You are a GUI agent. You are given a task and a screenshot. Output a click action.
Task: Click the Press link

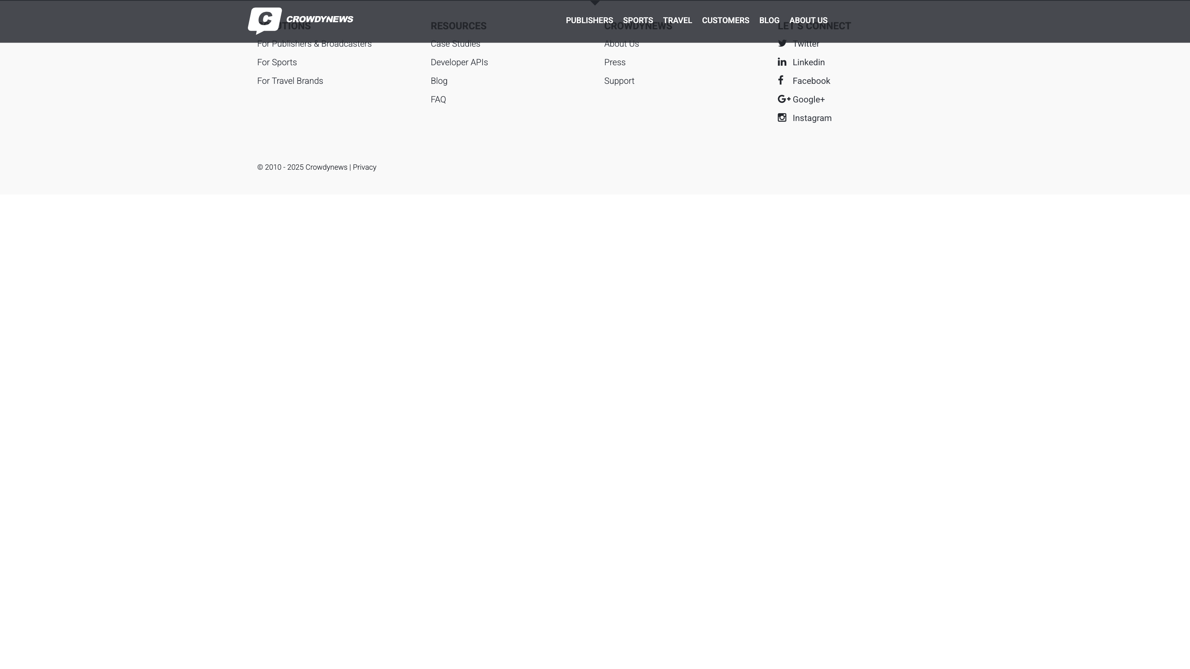(x=614, y=62)
